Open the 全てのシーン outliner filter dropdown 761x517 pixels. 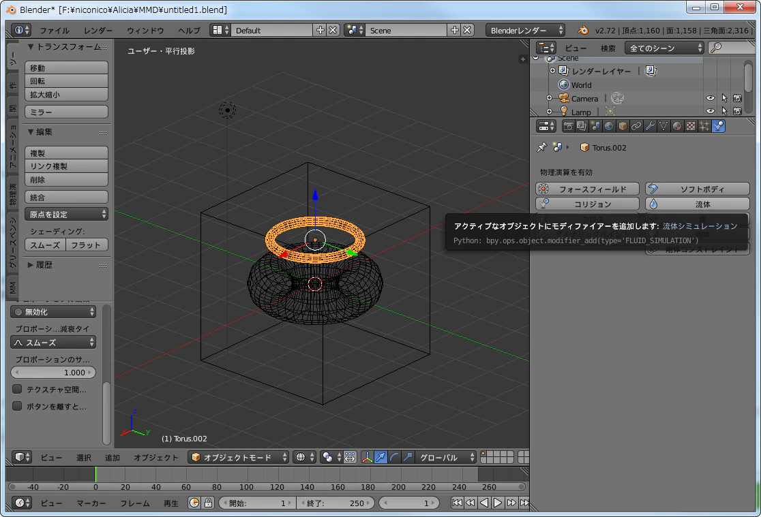pos(664,48)
